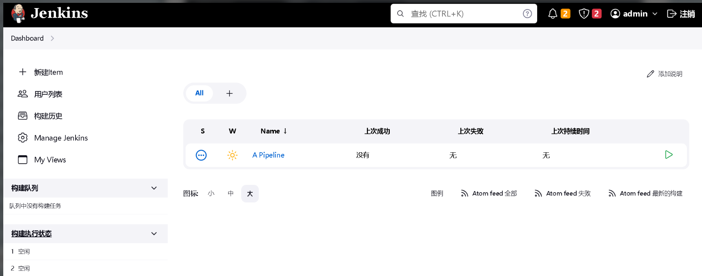This screenshot has height=276, width=702.
Task: Sort by 上次持续时间 column header
Action: tap(570, 131)
